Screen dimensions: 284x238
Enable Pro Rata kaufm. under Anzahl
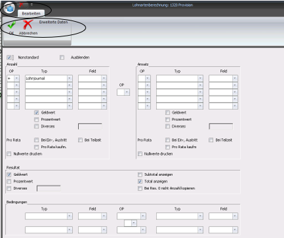(36, 147)
